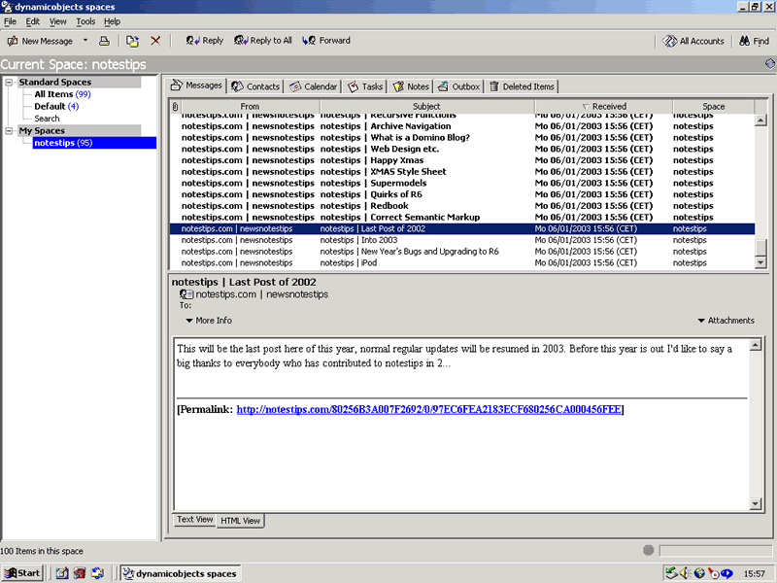Click message list scroll down arrow
The width and height of the screenshot is (777, 583).
[760, 262]
